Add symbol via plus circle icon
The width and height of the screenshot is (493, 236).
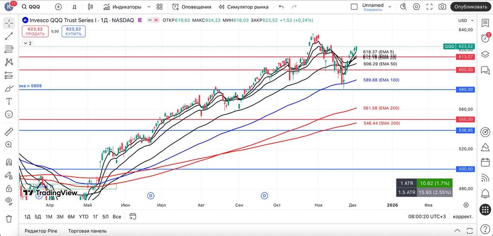(58, 7)
